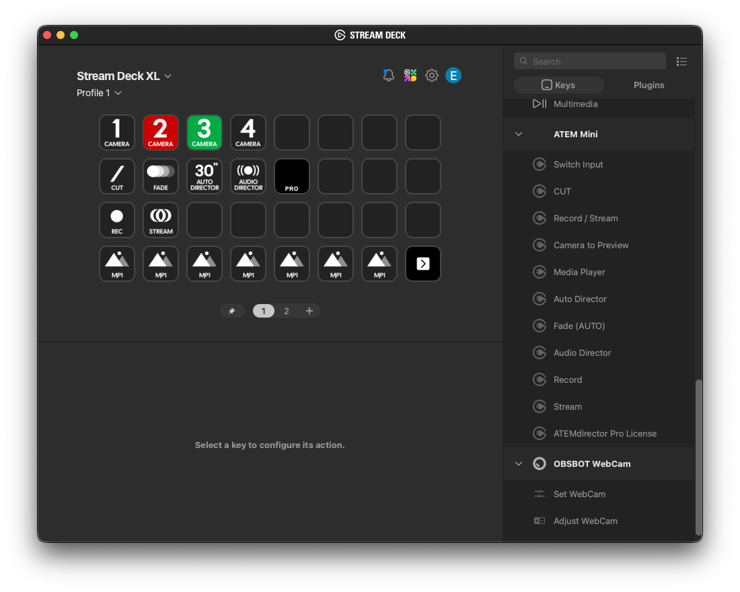This screenshot has height=592, width=740.
Task: Toggle the action list view icon
Action: click(x=681, y=61)
